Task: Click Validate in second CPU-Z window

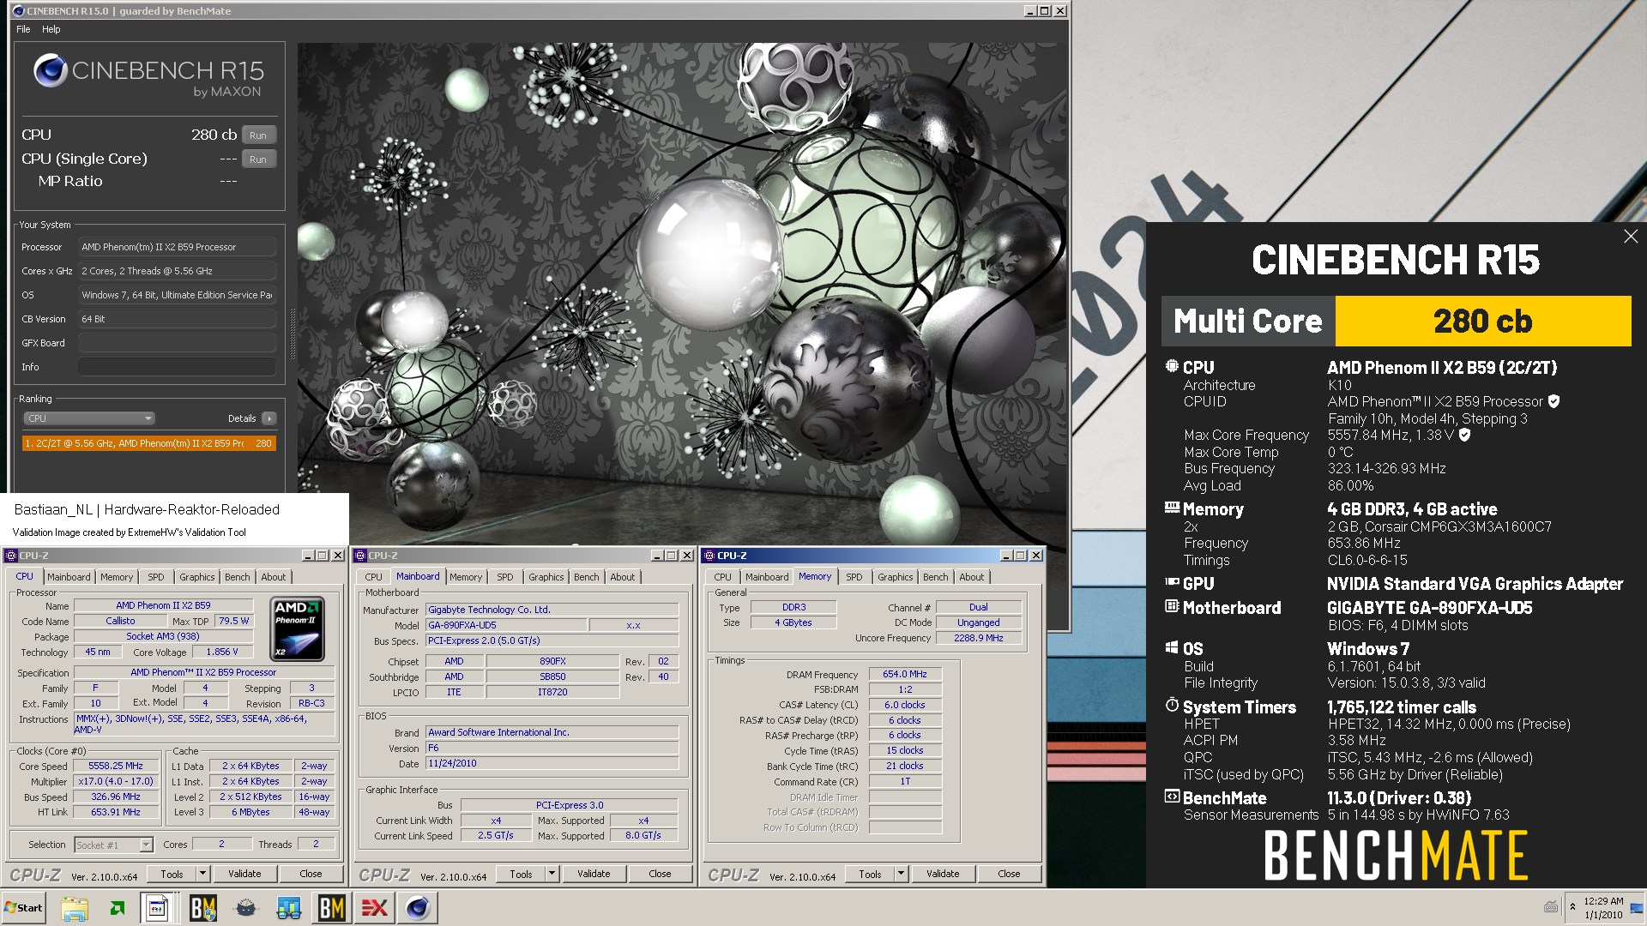Action: (594, 874)
